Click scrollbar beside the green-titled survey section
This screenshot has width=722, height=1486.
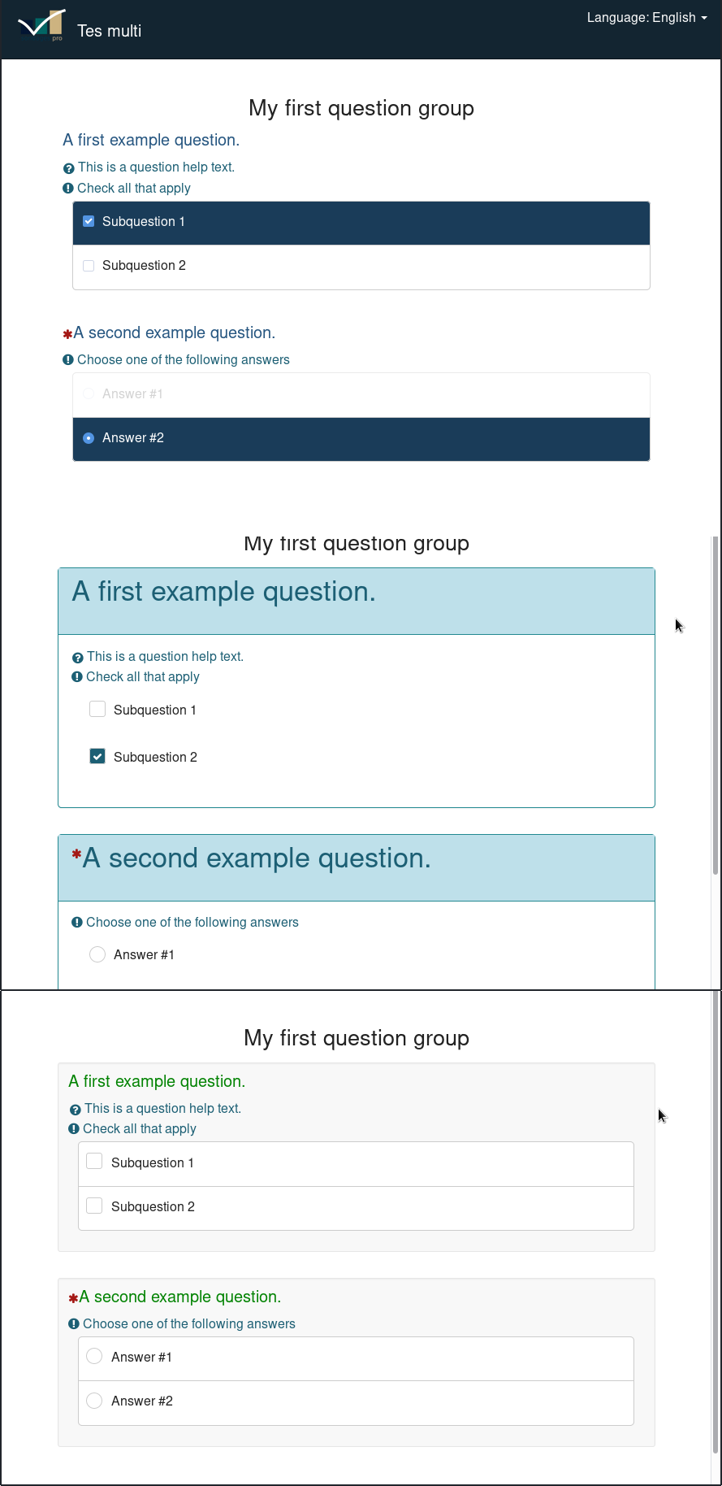point(716,1219)
